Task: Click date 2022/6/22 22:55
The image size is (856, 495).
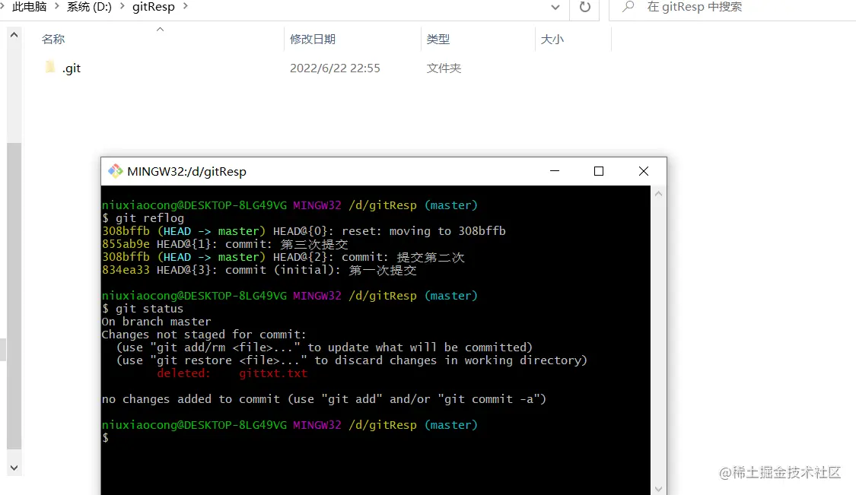Action: click(x=335, y=68)
